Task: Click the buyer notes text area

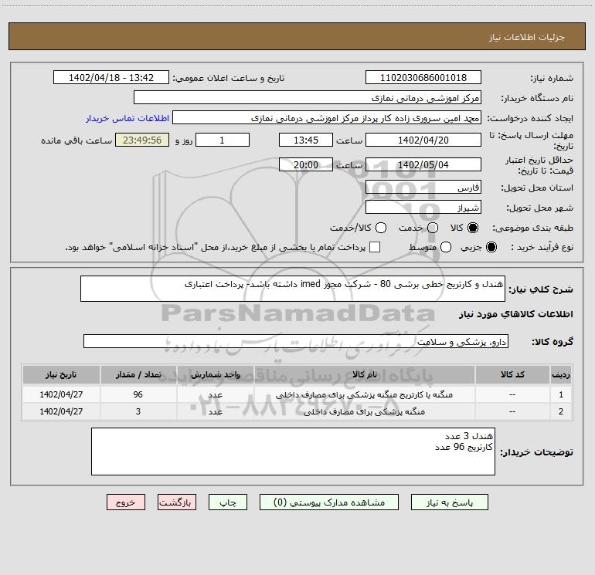Action: tap(293, 452)
